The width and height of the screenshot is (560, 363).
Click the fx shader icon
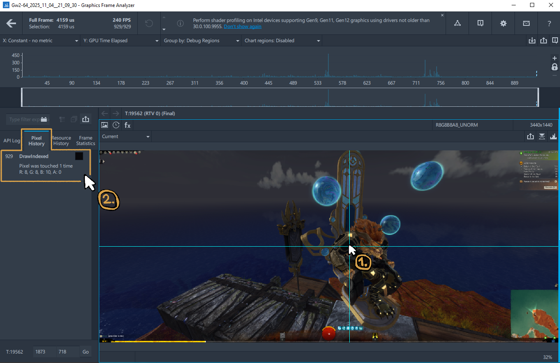[x=127, y=125]
